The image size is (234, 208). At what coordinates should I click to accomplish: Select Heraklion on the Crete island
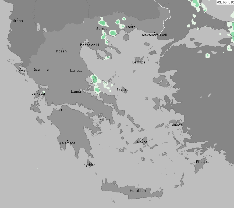click(x=138, y=191)
